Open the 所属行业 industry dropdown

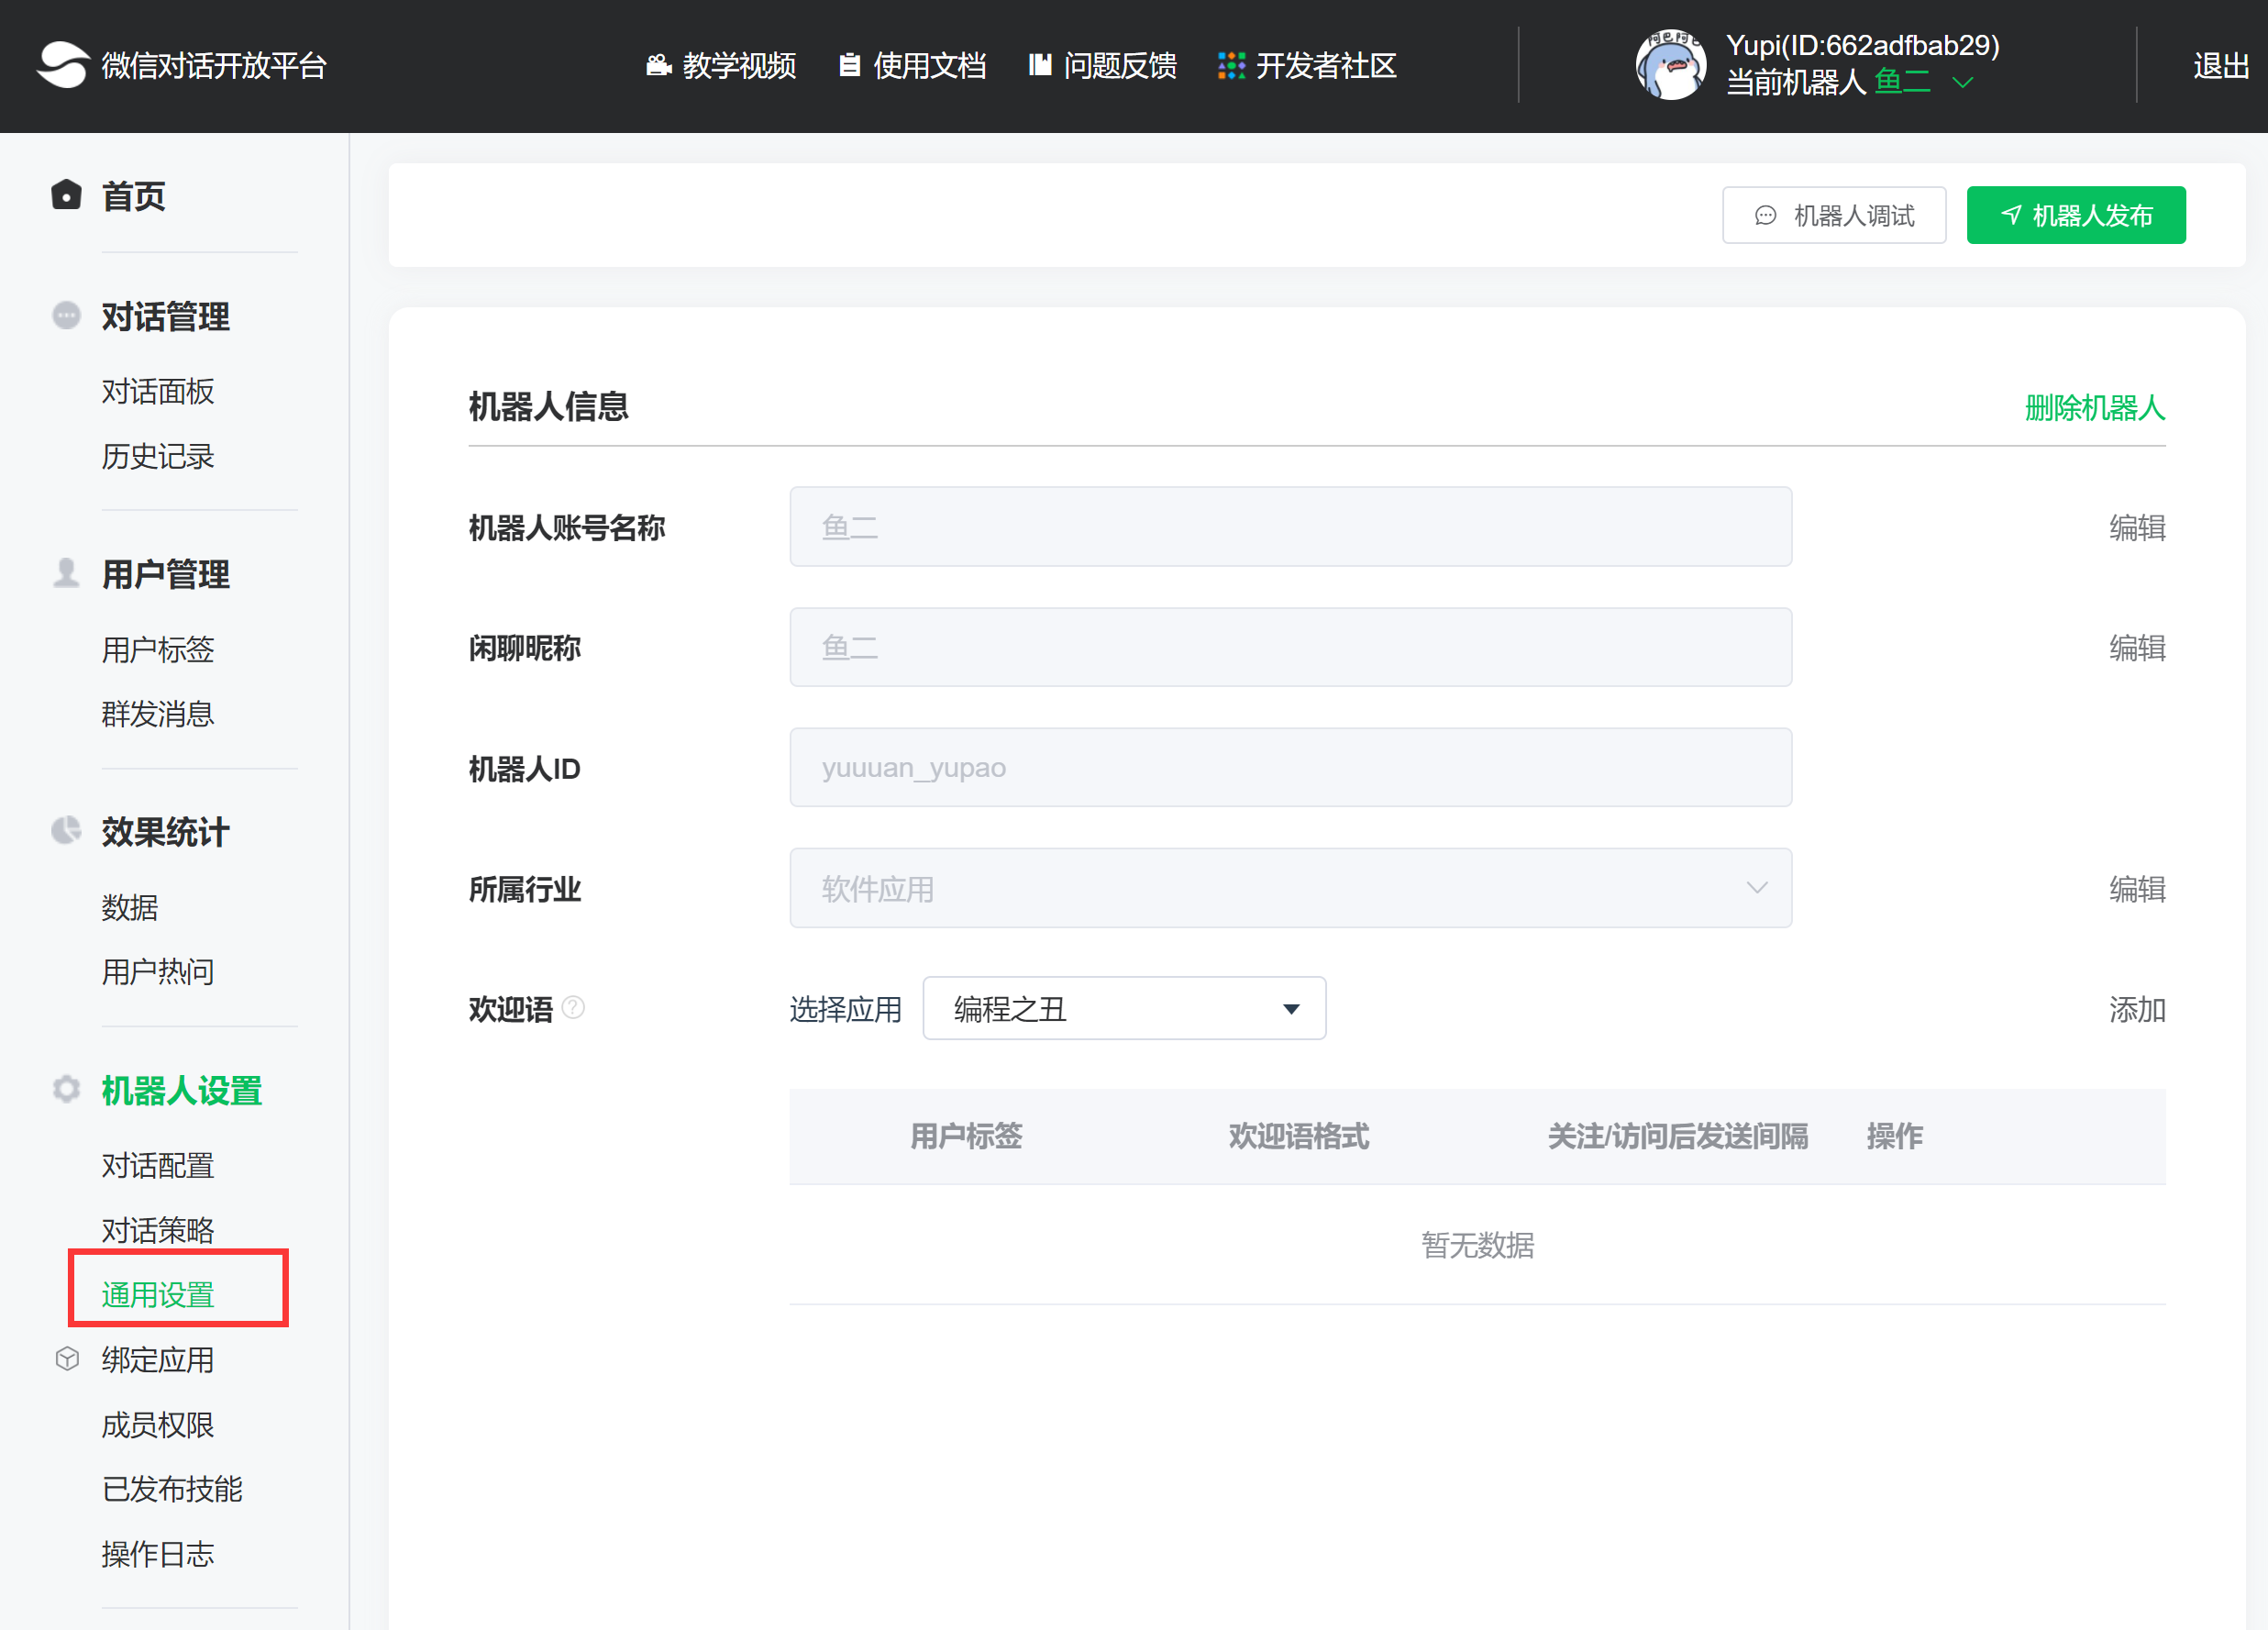[x=1290, y=888]
